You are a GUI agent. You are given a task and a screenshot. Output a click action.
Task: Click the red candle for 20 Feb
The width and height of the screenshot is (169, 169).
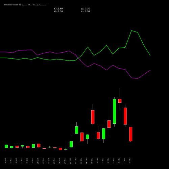pos(39,145)
